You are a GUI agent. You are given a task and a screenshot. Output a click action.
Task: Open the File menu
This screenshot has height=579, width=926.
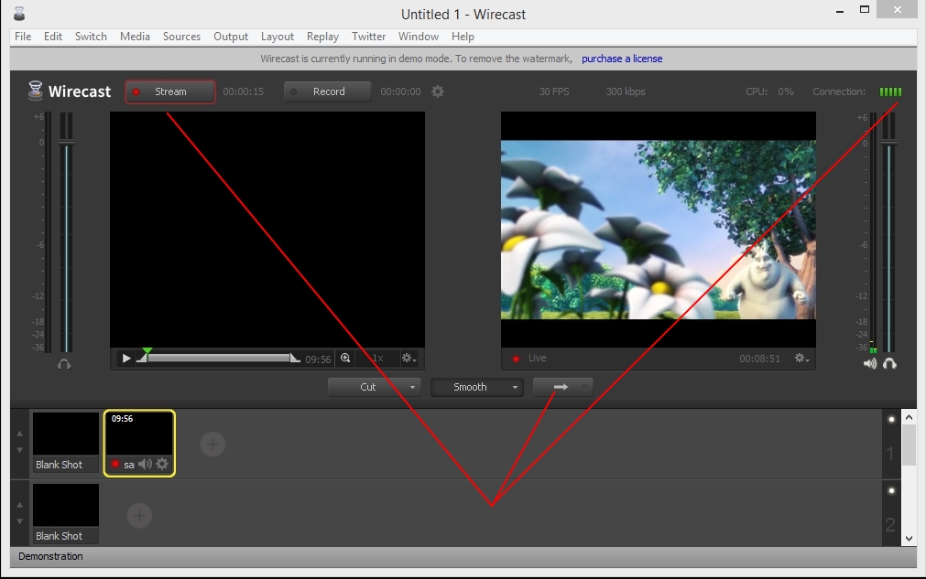(23, 37)
